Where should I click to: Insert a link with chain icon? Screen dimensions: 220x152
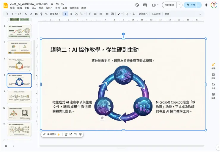[x=107, y=14]
